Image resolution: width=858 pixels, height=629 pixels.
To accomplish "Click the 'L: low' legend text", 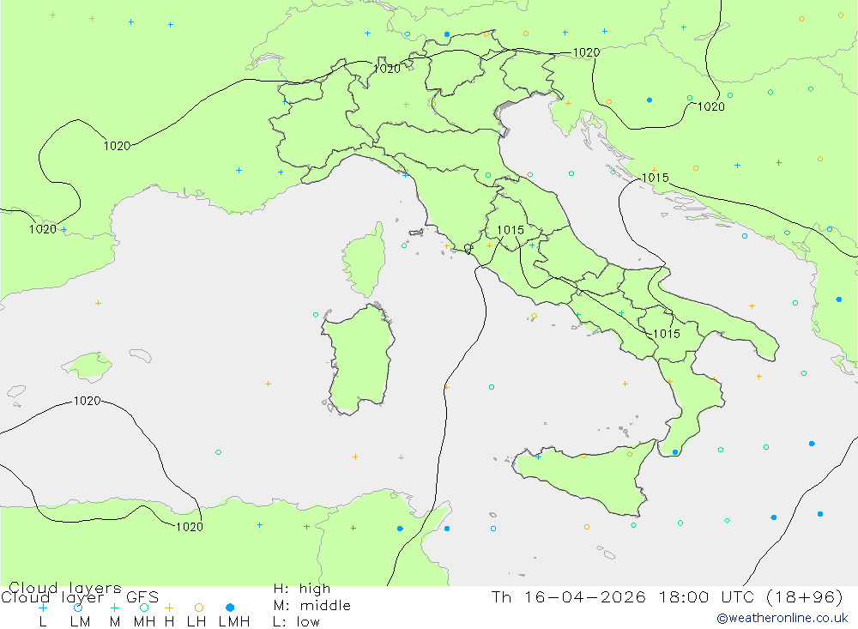I will [296, 622].
